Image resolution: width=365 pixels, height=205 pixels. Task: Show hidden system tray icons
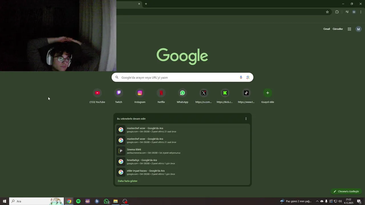(317, 201)
